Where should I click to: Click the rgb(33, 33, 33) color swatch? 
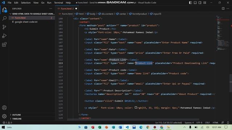pos(136,108)
